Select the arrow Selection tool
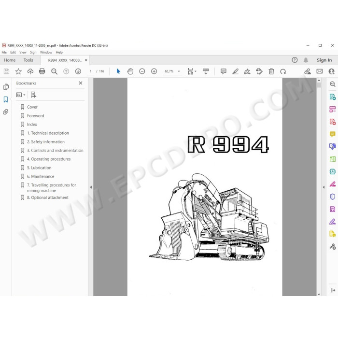Image resolution: width=338 pixels, height=338 pixels. click(x=118, y=71)
